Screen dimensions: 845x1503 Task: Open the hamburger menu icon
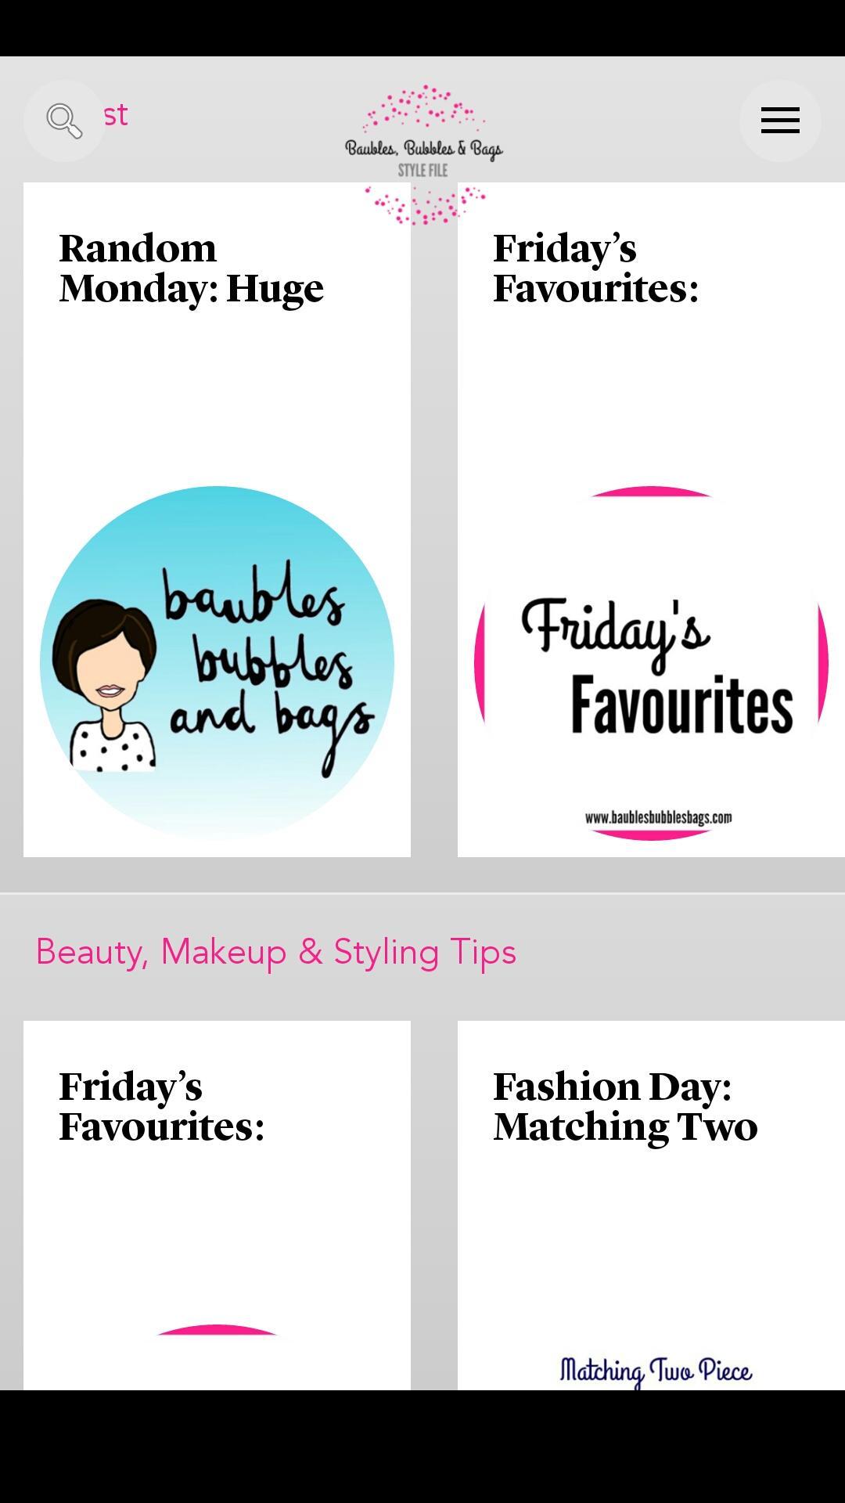[x=780, y=121]
